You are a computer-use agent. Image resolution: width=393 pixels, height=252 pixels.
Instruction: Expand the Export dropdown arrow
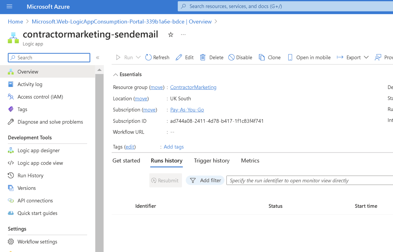coord(366,58)
